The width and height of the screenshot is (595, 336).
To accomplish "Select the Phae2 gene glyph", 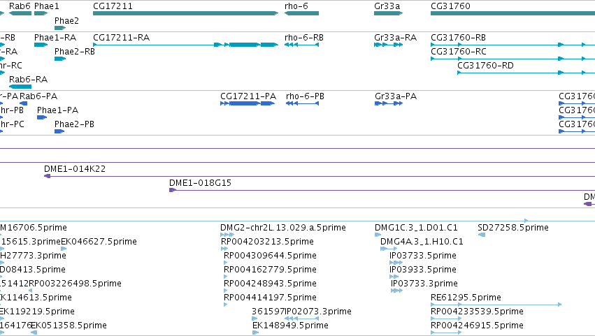I will click(x=60, y=28).
